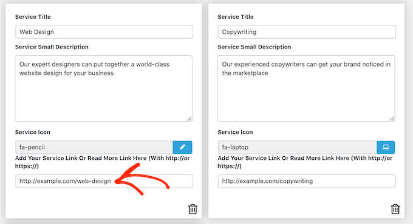The image size is (413, 224).
Task: Click the web-design service link field
Action: (x=104, y=181)
